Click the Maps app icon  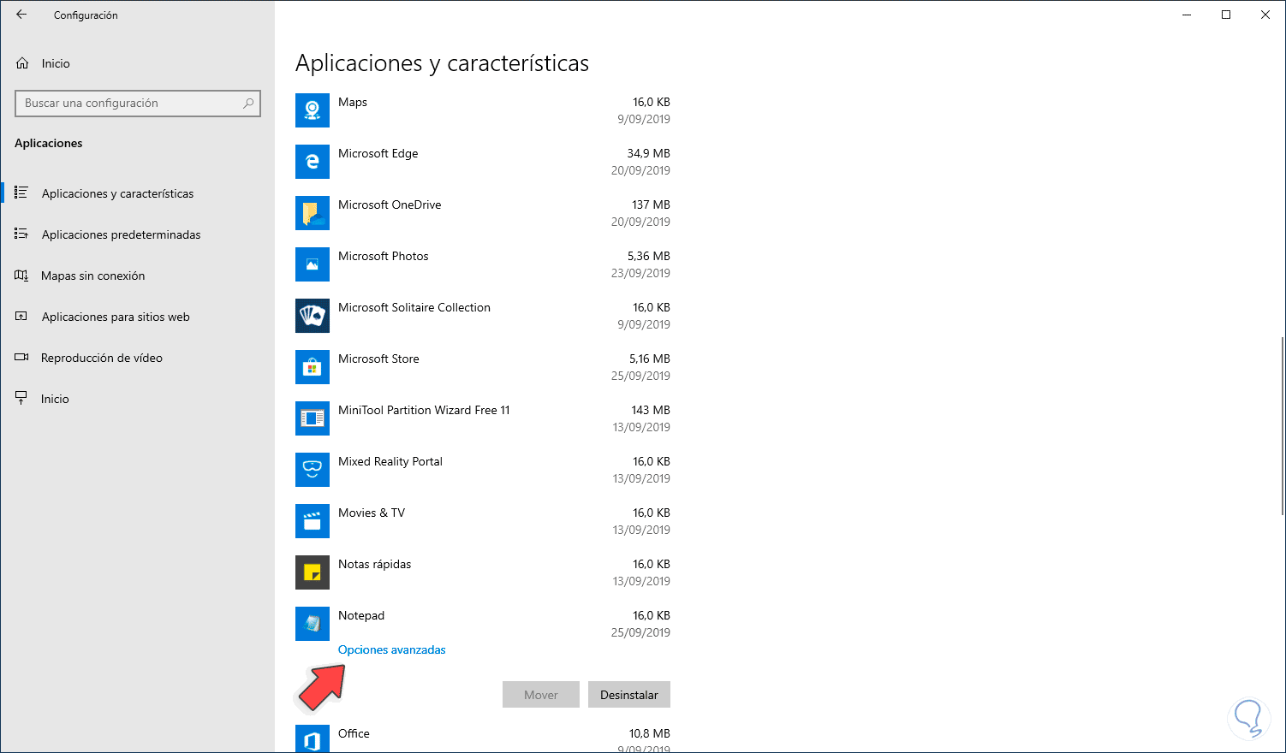[313, 110]
